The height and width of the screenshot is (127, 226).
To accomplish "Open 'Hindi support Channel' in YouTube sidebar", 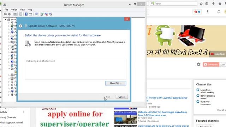I will pos(11,122).
